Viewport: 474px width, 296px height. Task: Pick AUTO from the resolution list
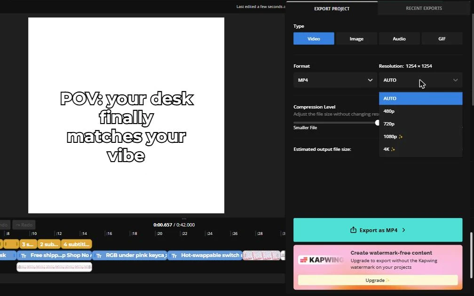coord(420,99)
